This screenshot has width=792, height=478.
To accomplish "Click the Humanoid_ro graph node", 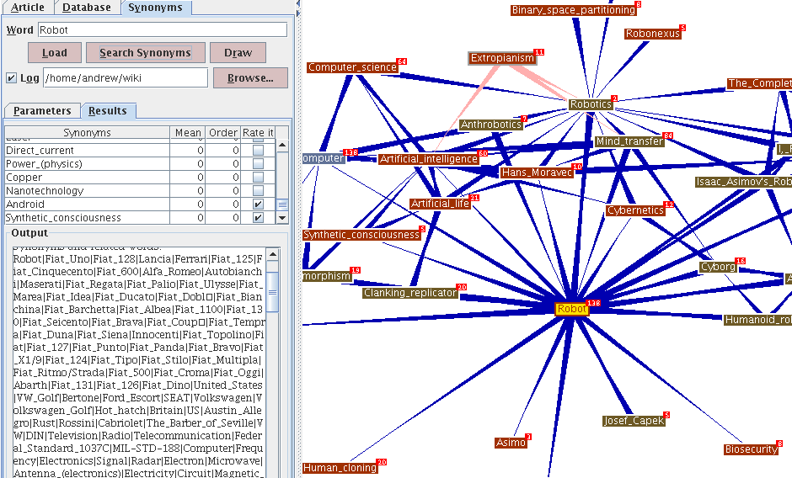I will (757, 320).
